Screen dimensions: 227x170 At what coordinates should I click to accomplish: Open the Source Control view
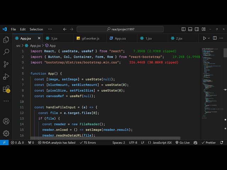pos(6,64)
